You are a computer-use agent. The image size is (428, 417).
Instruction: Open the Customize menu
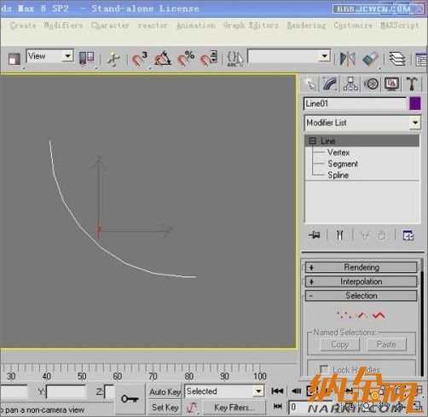click(353, 26)
